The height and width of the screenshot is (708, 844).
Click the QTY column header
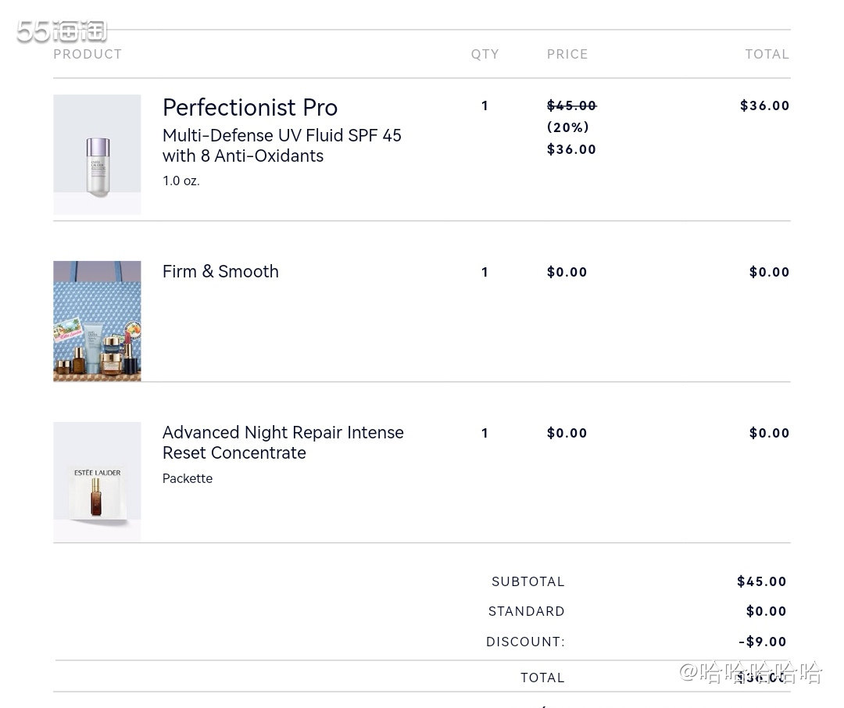(485, 55)
